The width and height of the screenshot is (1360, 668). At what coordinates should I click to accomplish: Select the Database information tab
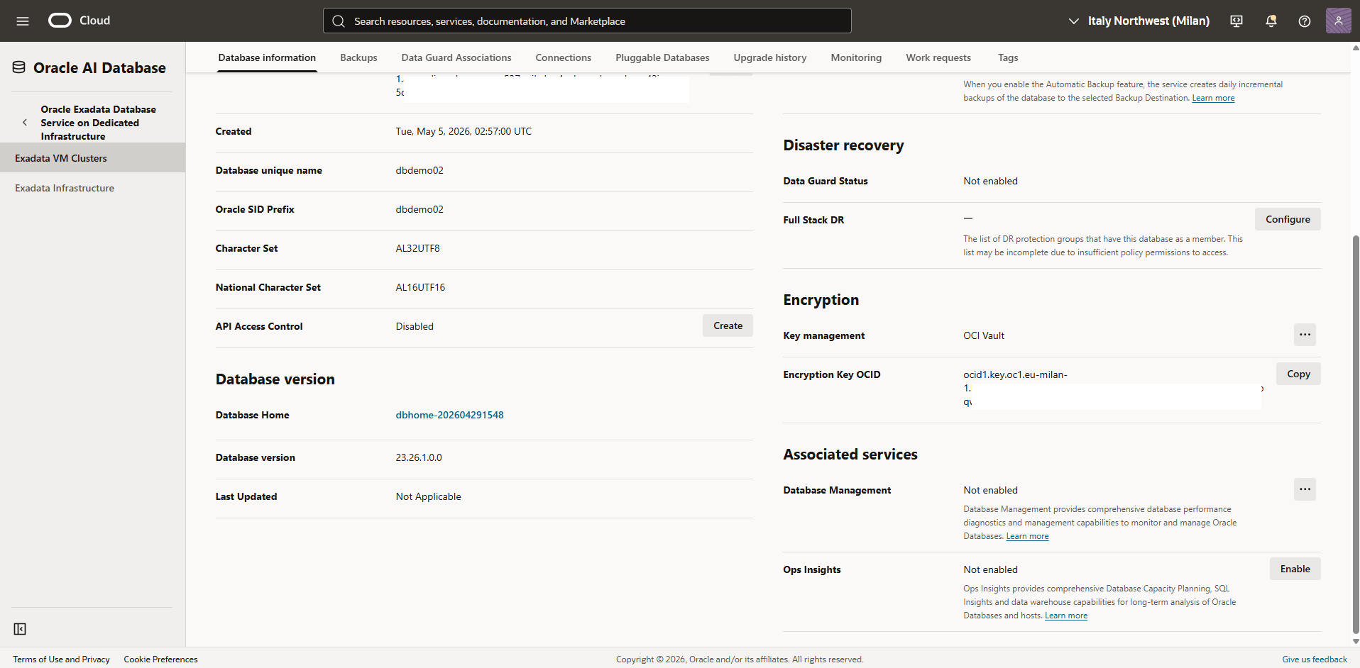point(267,58)
